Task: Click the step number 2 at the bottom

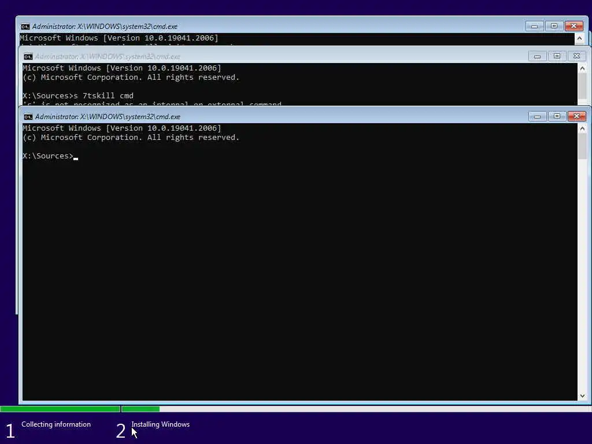Action: (120, 431)
